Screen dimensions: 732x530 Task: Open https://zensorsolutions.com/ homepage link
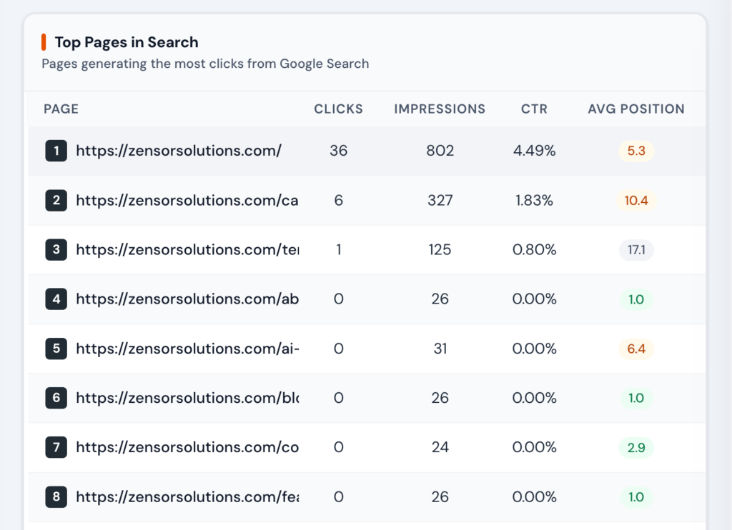(178, 151)
